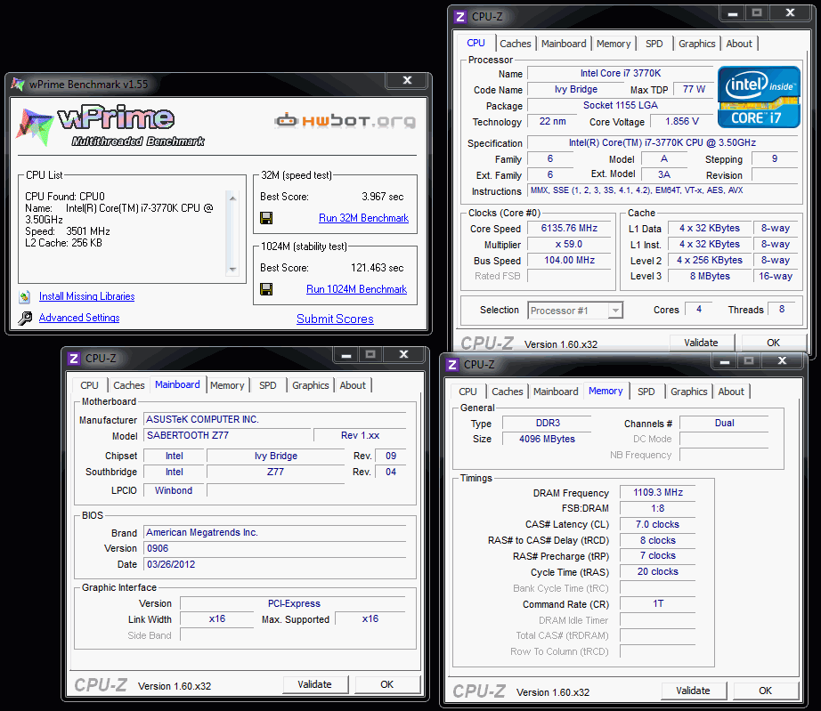
Task: Click the save icon beside Run 1024M Benchmark
Action: pos(266,289)
